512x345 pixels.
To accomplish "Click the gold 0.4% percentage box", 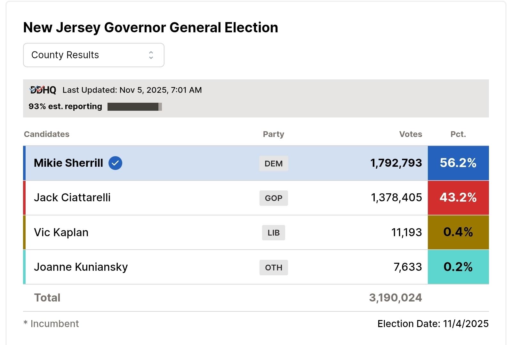I will [458, 232].
